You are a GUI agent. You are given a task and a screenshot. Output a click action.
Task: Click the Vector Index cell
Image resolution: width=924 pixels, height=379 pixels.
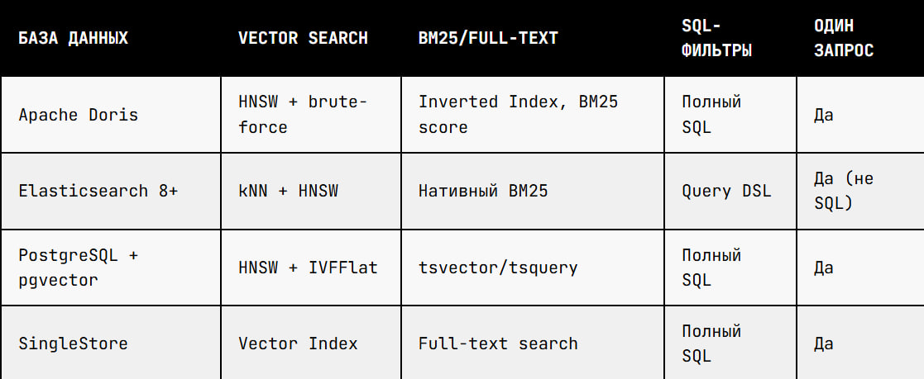point(311,343)
